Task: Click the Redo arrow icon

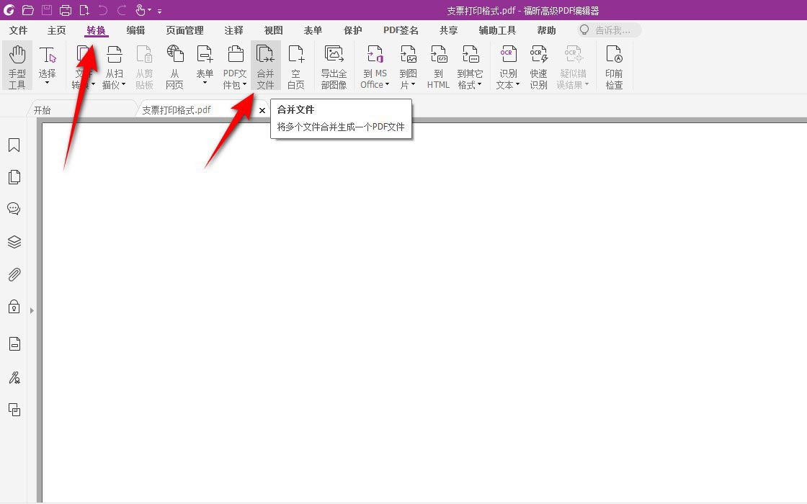Action: [x=122, y=10]
